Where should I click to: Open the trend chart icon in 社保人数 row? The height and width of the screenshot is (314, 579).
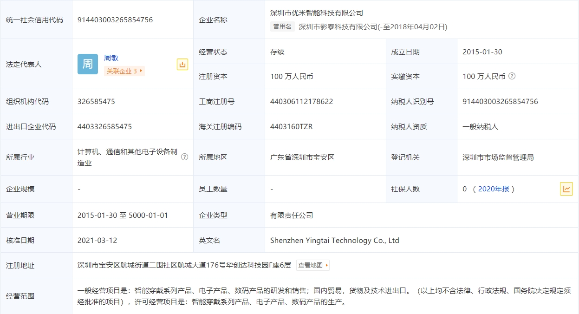click(x=566, y=189)
